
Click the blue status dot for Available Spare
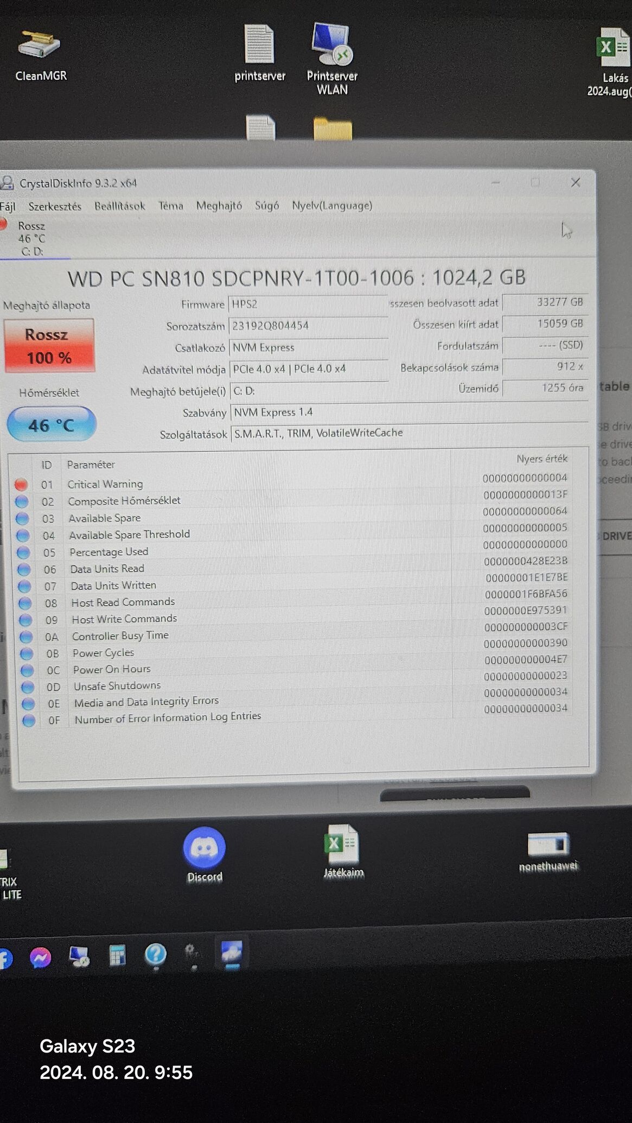point(22,519)
